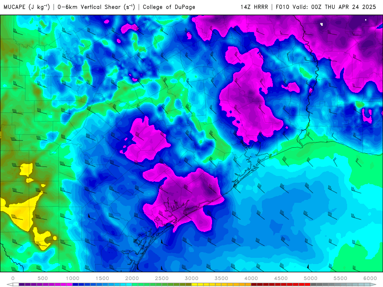
Task: Click the College of DuPage text
Action: (169, 7)
